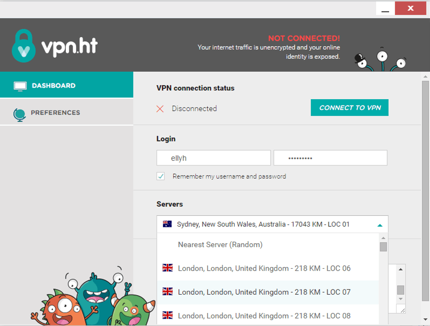Click the Connect to VPN button

pyautogui.click(x=349, y=108)
